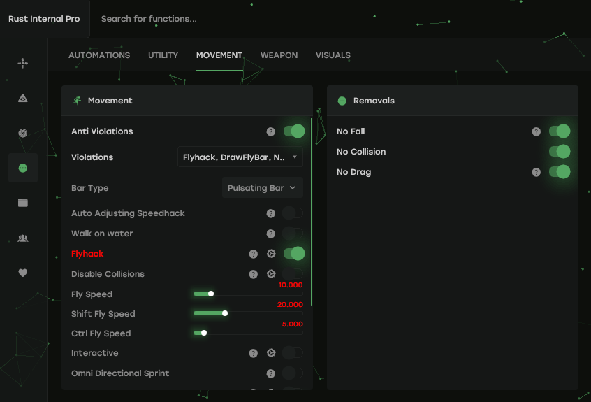The height and width of the screenshot is (402, 591).
Task: Open the crosshair aim section in sidebar
Action: (x=22, y=63)
